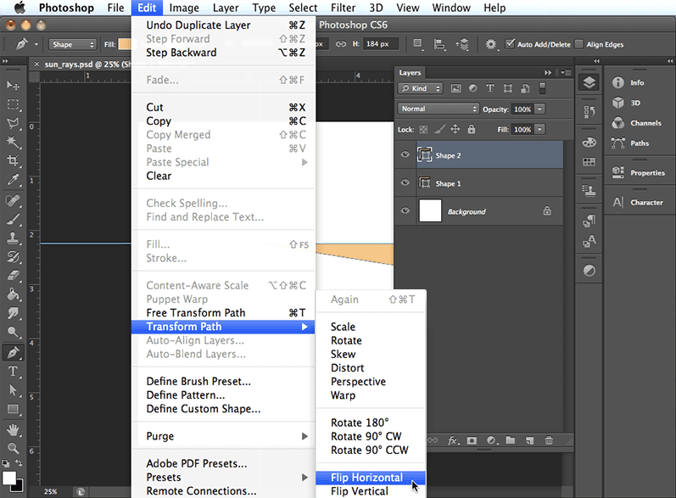This screenshot has height=498, width=676.
Task: Open the Character panel
Action: click(x=638, y=202)
